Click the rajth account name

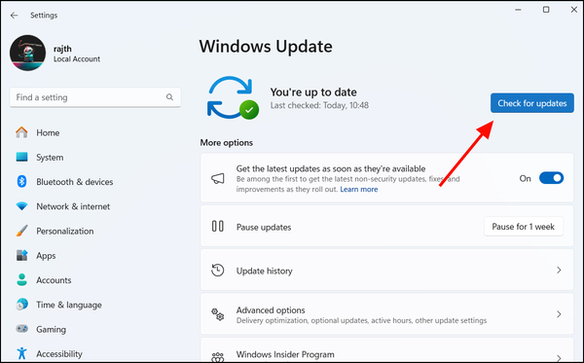tap(62, 49)
